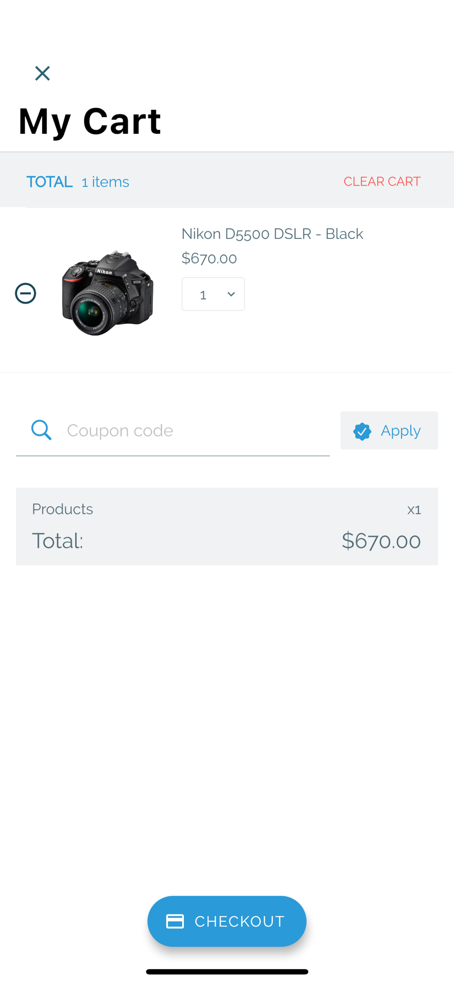This screenshot has width=454, height=983.
Task: Tap the $670.00 grand total amount
Action: [x=381, y=541]
